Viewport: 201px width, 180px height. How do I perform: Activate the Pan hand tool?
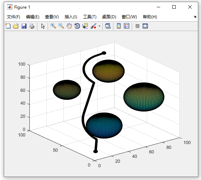(69, 26)
